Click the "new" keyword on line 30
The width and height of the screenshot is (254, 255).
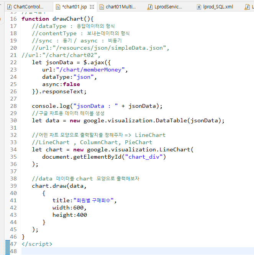pos(75,121)
